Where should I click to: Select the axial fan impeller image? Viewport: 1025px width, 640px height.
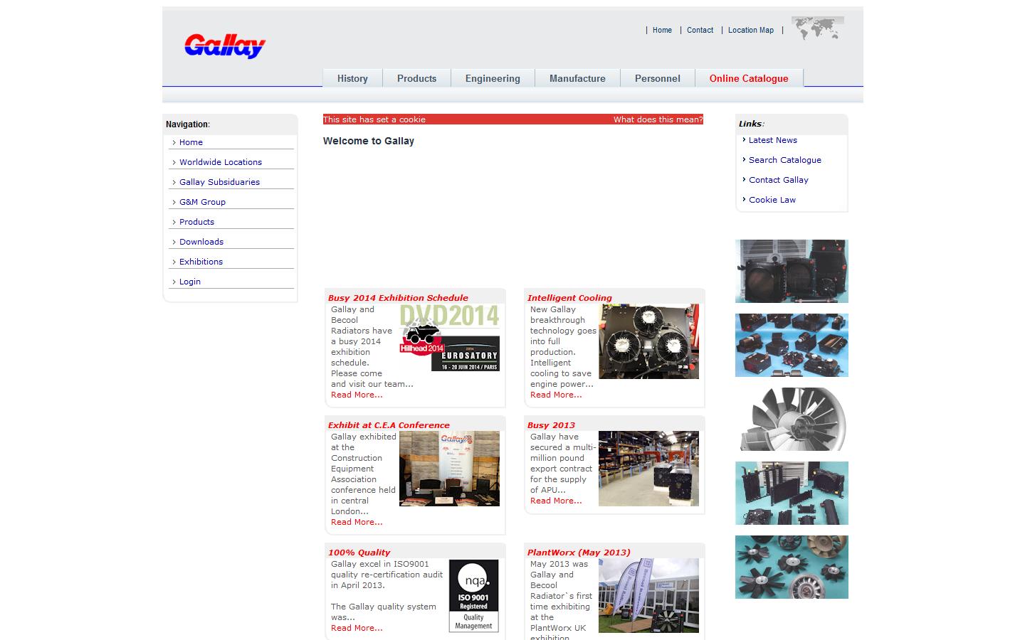coord(792,419)
